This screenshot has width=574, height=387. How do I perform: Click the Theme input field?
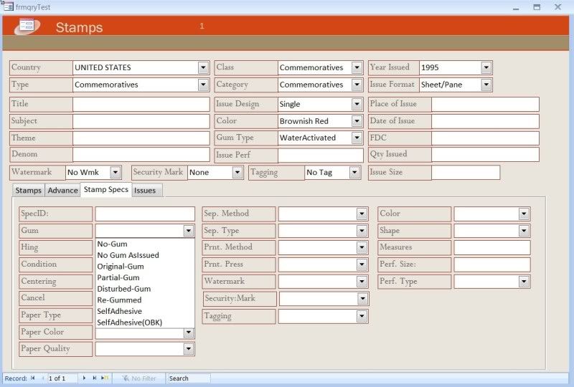[x=141, y=138]
